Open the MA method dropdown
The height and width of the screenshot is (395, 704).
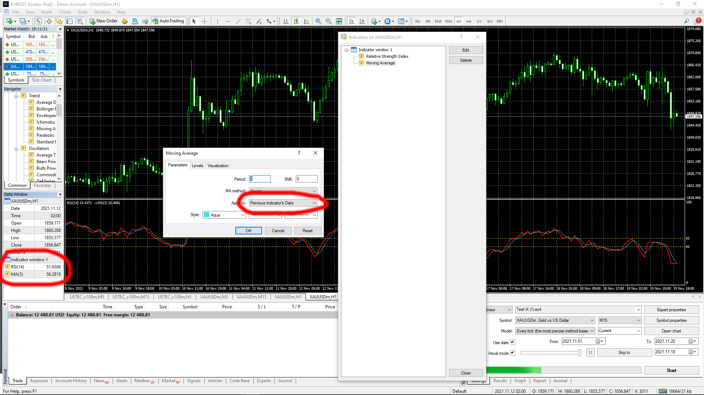[x=283, y=191]
